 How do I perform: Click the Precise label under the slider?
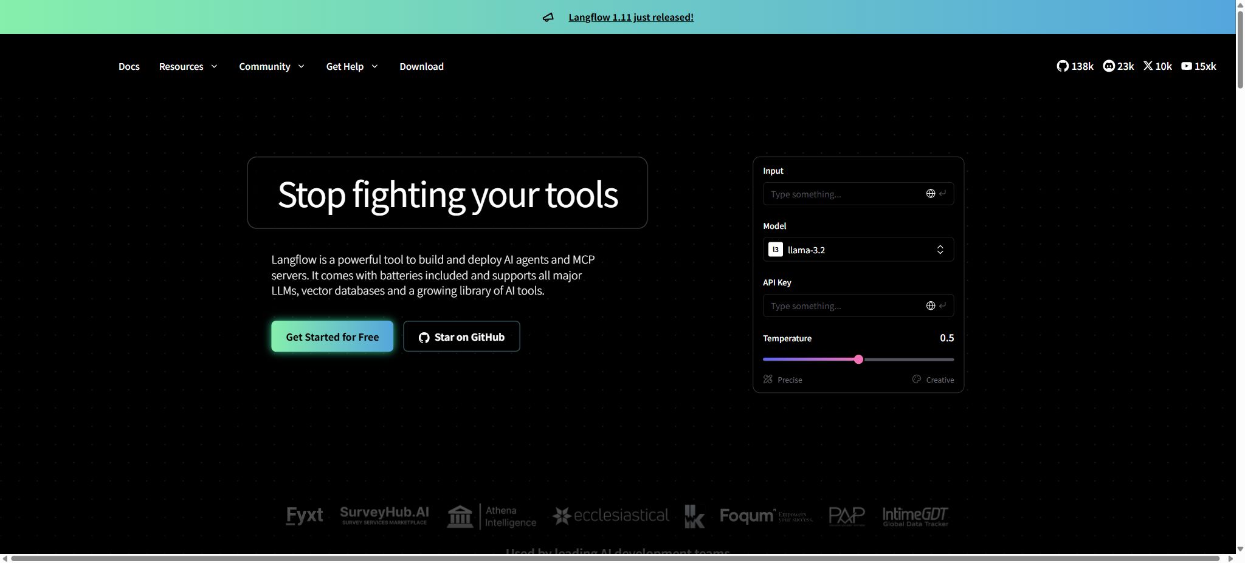790,380
